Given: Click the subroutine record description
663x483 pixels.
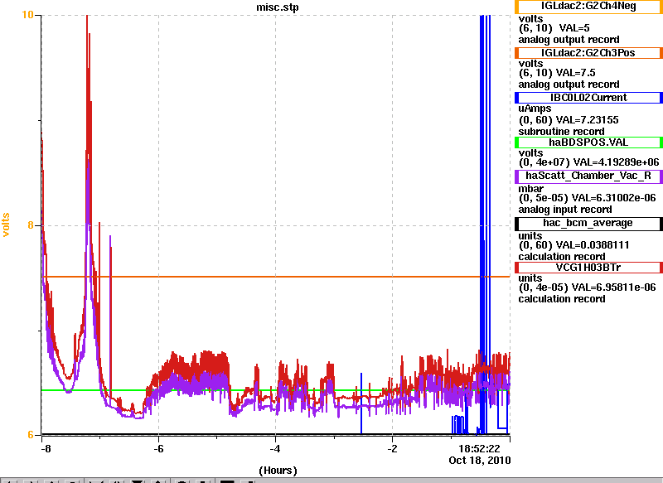Looking at the screenshot, I should [x=562, y=132].
